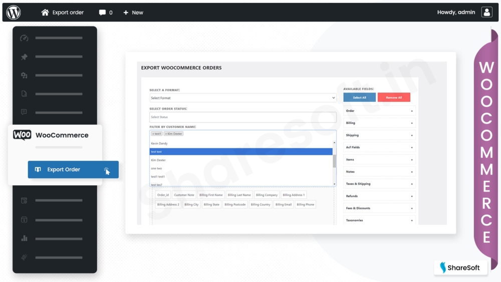The height and width of the screenshot is (282, 501).
Task: Click the red Remove All button
Action: tap(394, 97)
